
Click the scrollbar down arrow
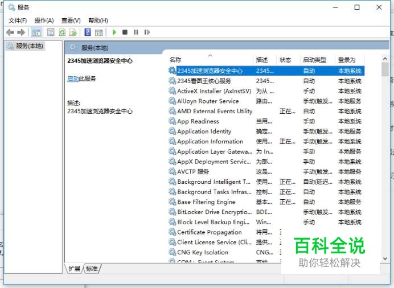385,258
